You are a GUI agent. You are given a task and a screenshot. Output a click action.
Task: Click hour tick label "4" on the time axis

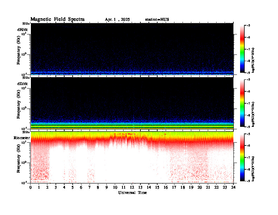click(64, 188)
